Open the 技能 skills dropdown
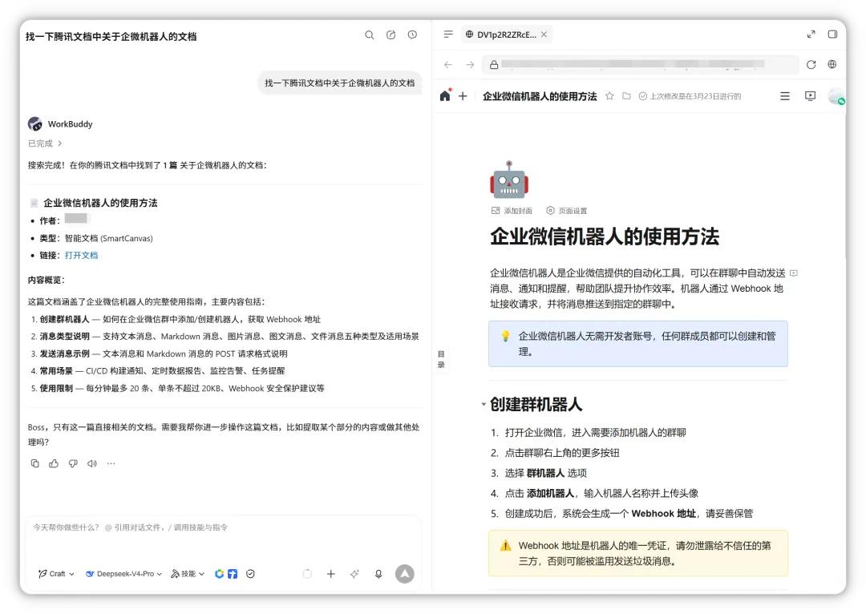Screen dimensions: 866x614 (188, 574)
